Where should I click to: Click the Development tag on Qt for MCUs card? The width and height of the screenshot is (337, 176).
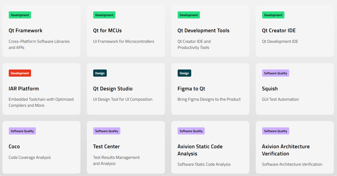click(x=104, y=15)
